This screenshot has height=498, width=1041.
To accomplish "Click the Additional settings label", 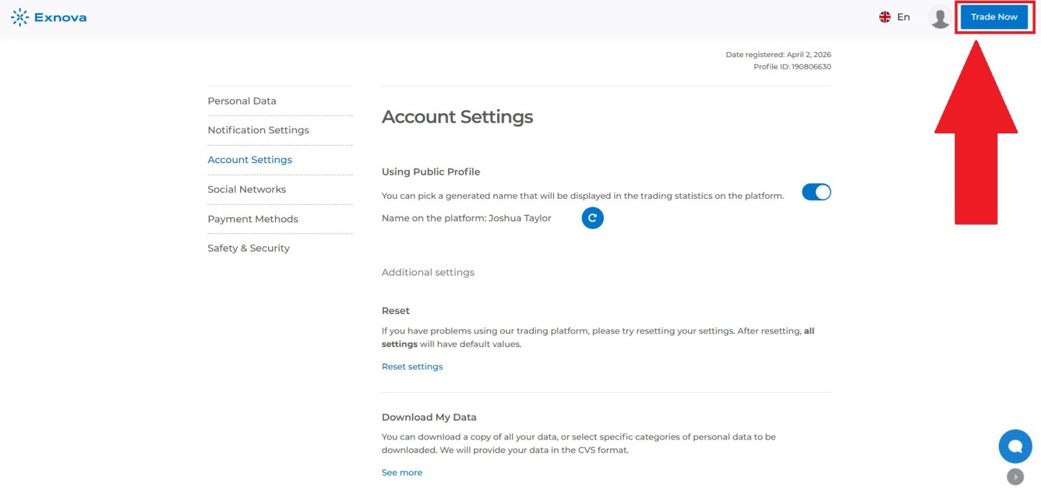I will (x=428, y=272).
